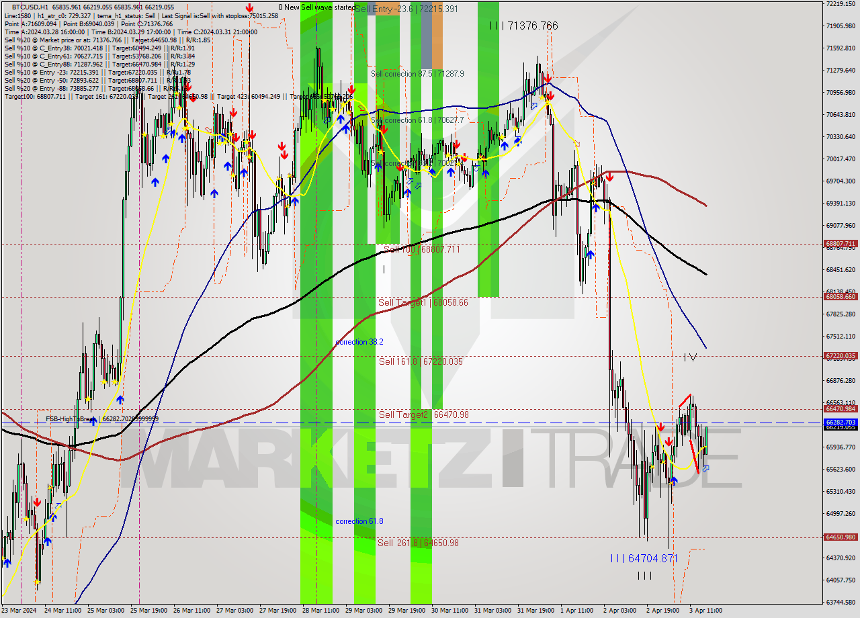
Task: Click the 64057.750 price axis label
Action: pos(841,580)
